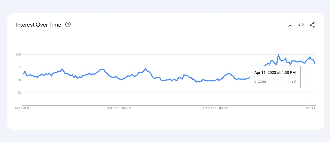330x142 pixels.
Task: Download the chart data as CSV
Action: coord(290,25)
